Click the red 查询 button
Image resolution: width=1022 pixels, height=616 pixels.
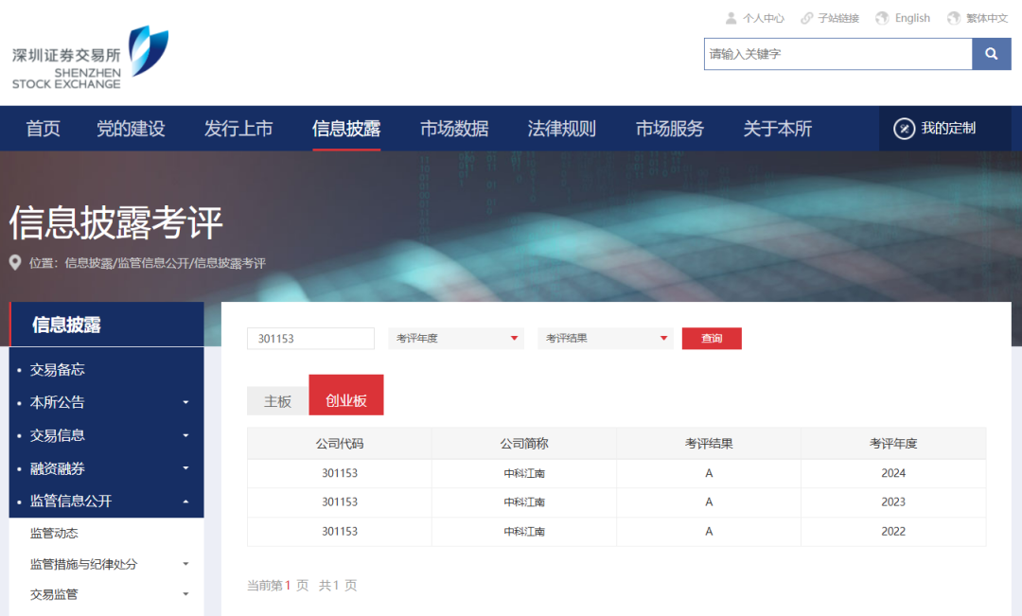(712, 339)
